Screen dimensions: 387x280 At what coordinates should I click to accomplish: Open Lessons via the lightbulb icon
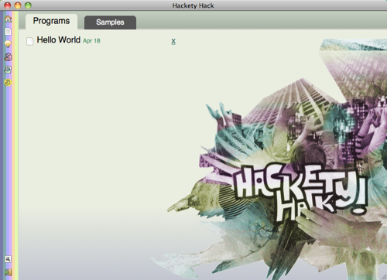[x=9, y=44]
